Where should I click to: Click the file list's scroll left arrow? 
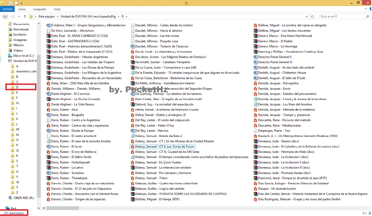pos(44,208)
